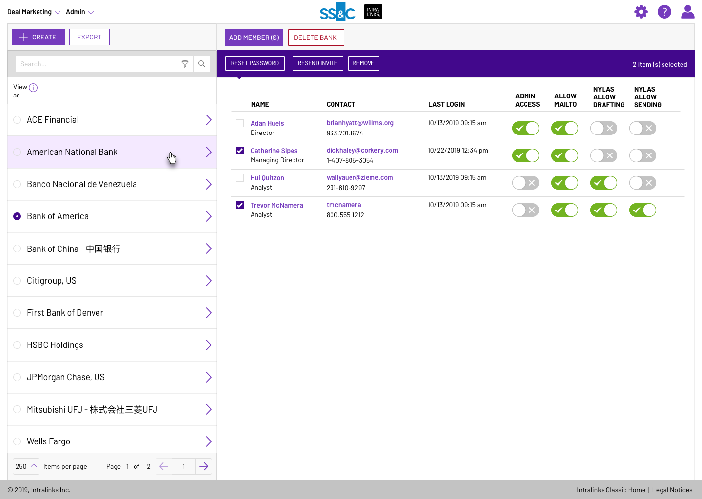Open the settings gear icon

[x=641, y=12]
